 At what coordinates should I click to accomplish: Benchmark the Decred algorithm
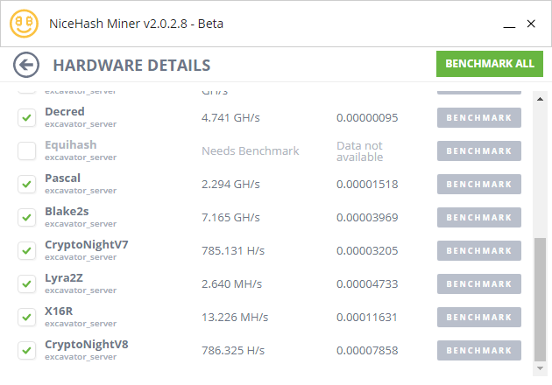pos(479,117)
